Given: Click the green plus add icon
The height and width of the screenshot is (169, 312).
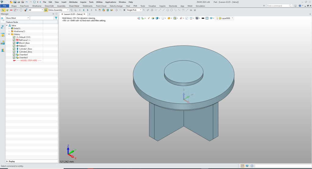Looking at the screenshot, I should (7, 10).
